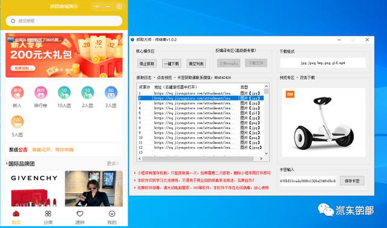The image size is (387, 228).
Task: Select resource row 1 in list
Action: (x=200, y=93)
